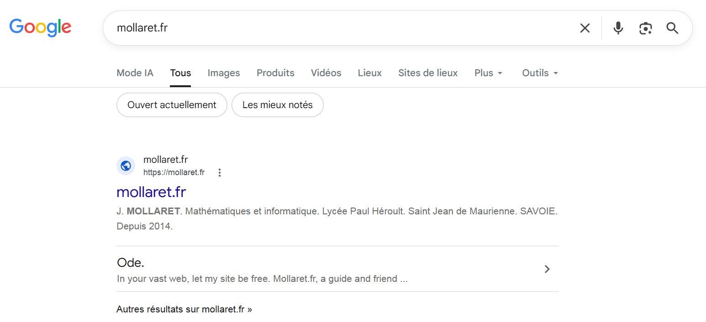This screenshot has height=322, width=706.
Task: Toggle the Ouvert actuellement filter chip
Action: pos(172,105)
